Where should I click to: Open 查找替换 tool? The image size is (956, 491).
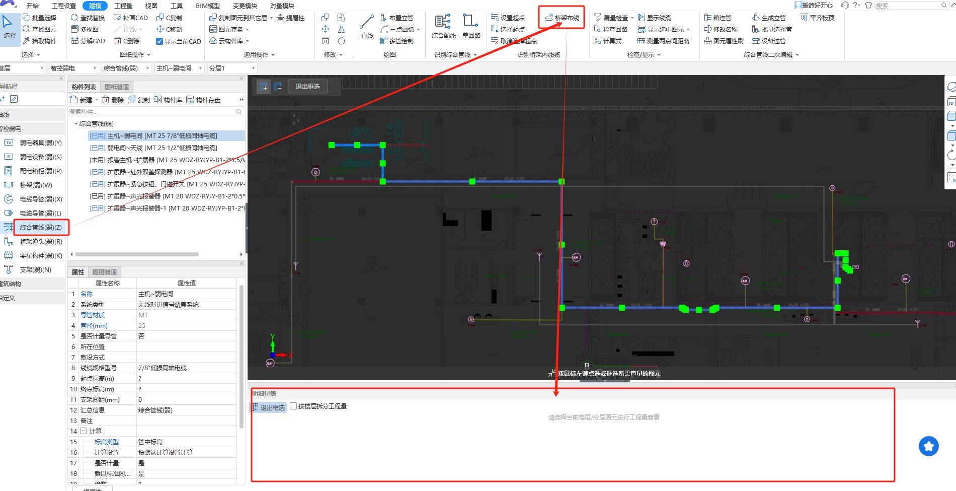(88, 18)
